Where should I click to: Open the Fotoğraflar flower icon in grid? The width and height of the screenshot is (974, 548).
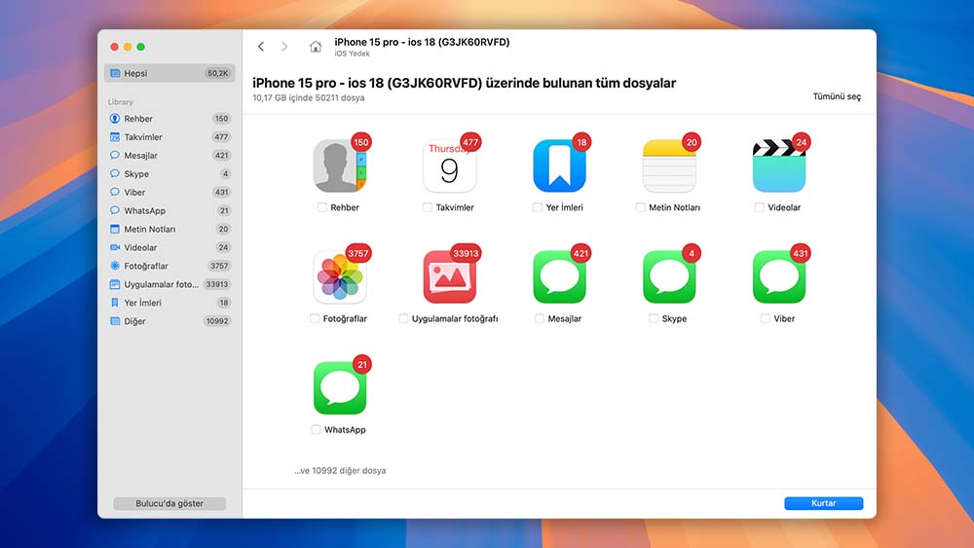[339, 276]
